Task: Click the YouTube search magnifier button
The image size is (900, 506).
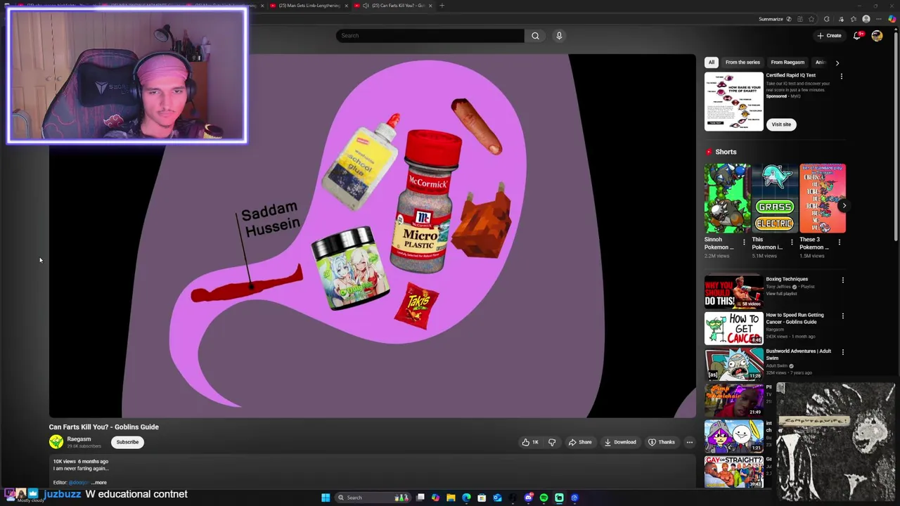Action: 535,36
